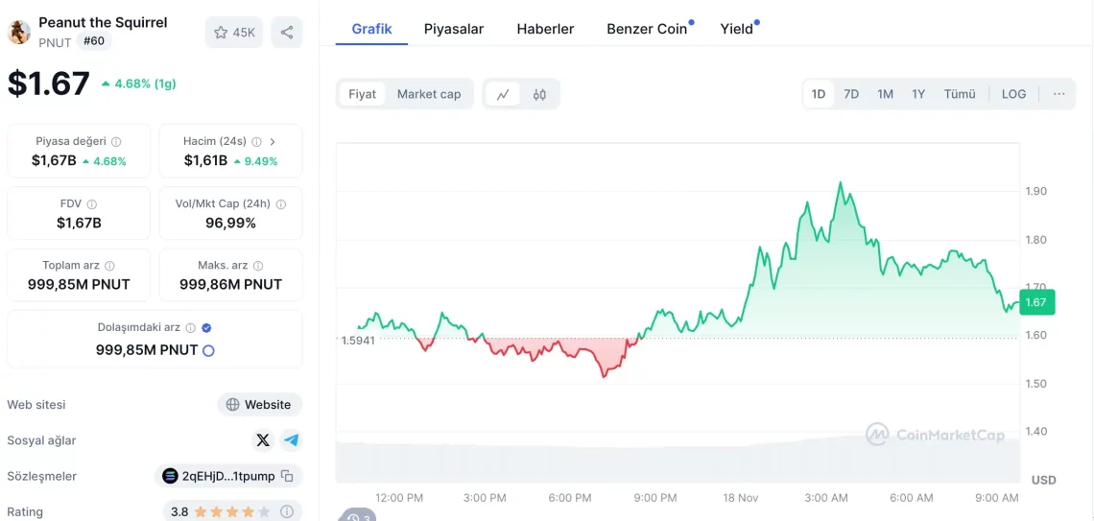
Task: Switch chart to Market cap
Action: click(x=429, y=94)
